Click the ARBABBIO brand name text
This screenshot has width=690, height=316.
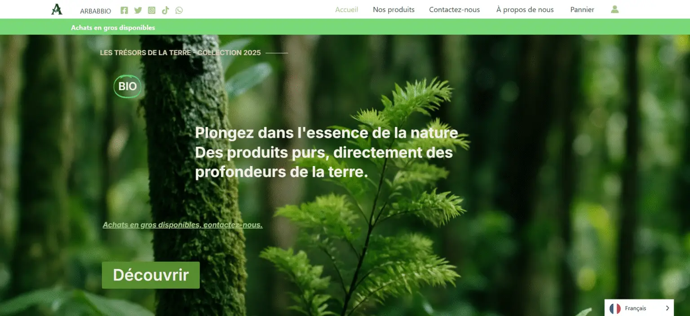96,11
